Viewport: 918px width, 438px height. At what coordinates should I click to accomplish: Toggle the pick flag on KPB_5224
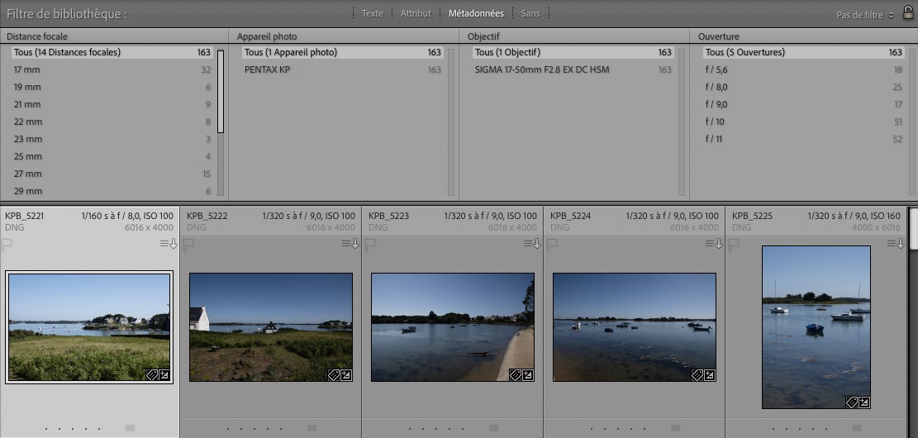pyautogui.click(x=553, y=244)
